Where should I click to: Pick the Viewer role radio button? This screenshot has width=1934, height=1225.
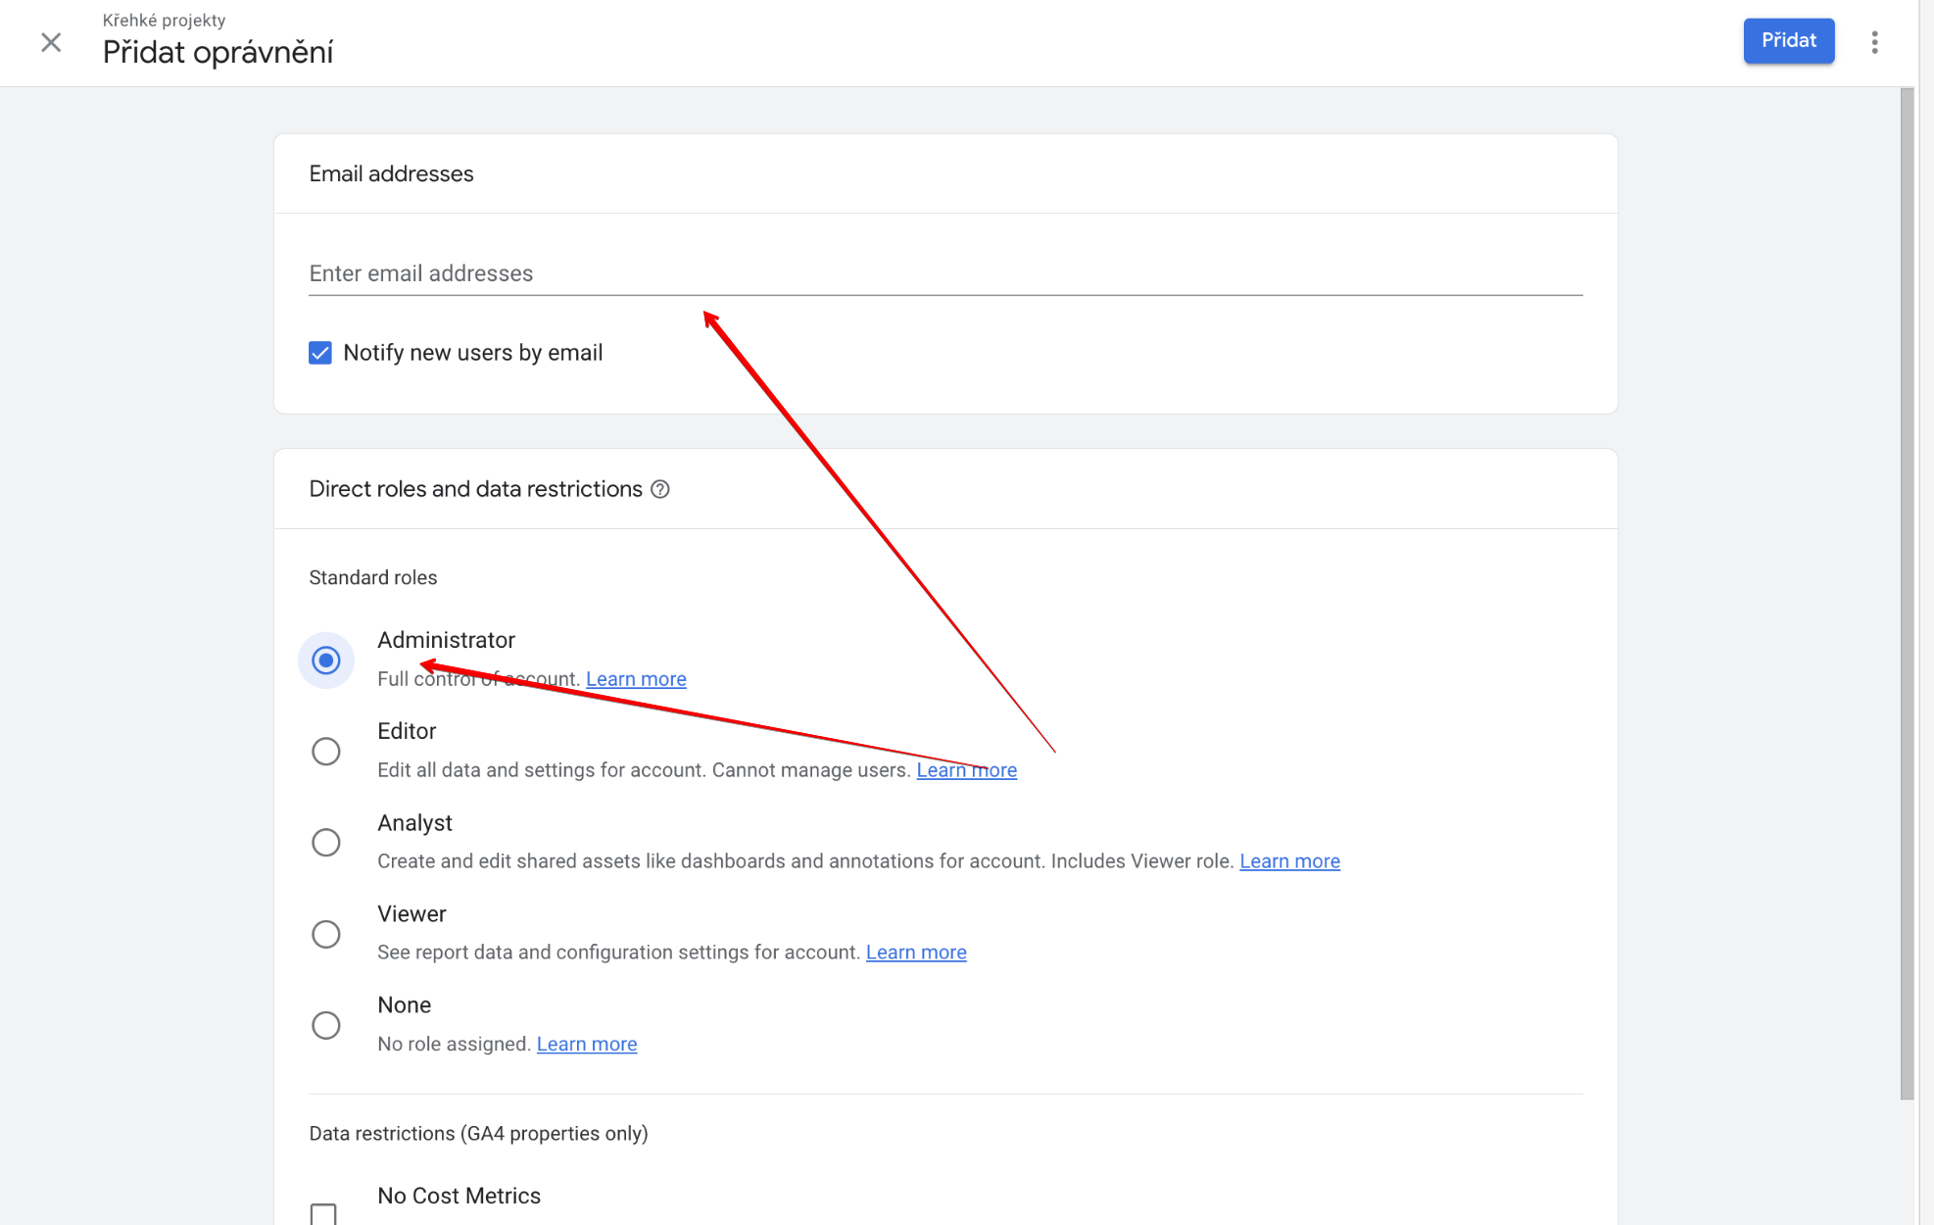tap(326, 934)
